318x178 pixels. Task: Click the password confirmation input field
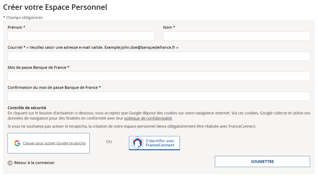click(159, 96)
